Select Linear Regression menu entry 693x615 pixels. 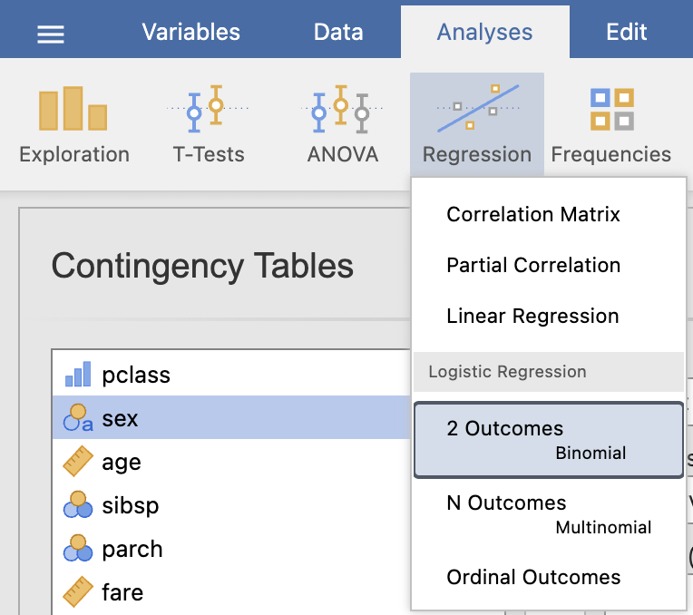(x=532, y=316)
